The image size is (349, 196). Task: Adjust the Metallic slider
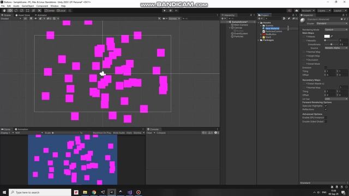(331, 40)
